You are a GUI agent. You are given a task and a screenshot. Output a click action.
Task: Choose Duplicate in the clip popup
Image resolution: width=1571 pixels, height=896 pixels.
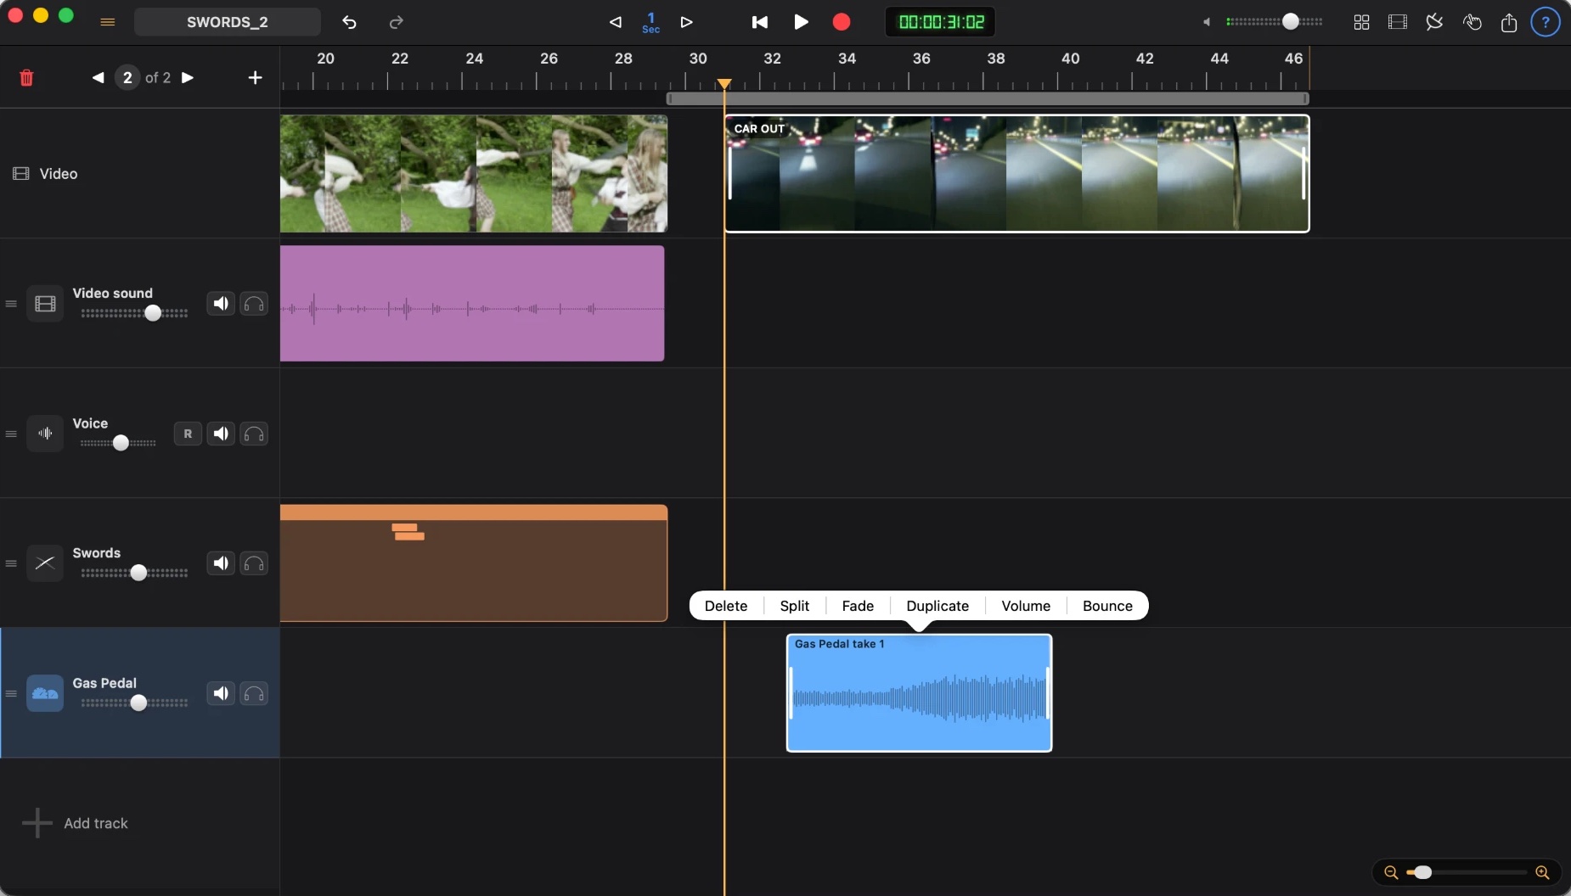(x=938, y=606)
